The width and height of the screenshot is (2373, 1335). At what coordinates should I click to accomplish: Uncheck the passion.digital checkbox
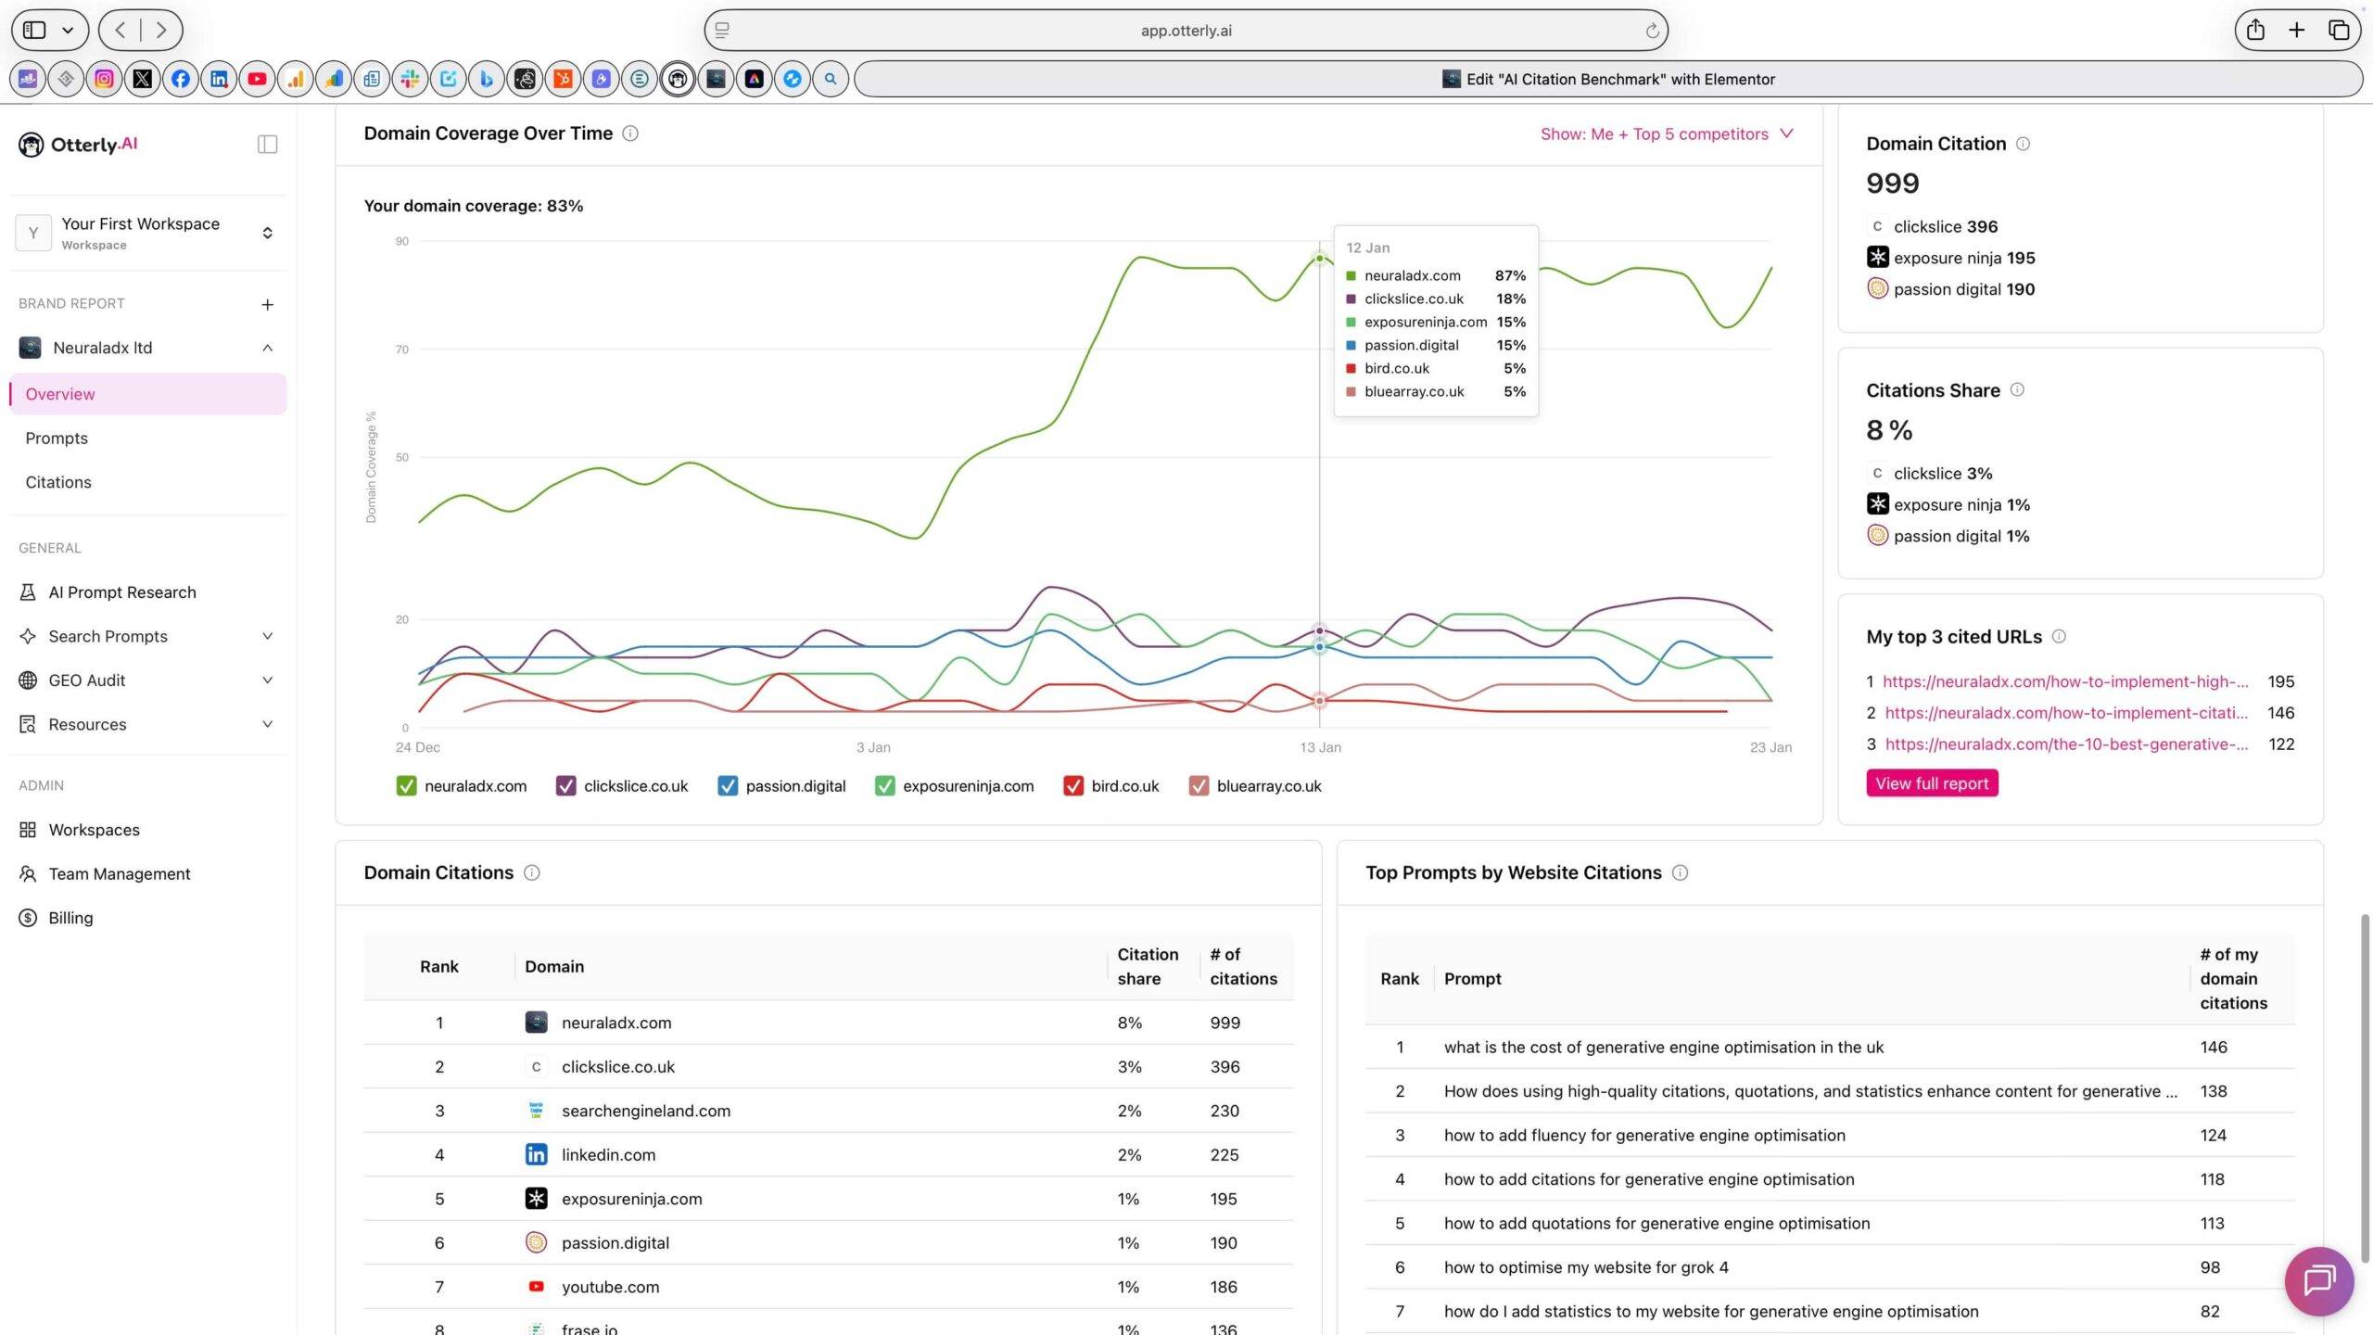[x=727, y=785]
